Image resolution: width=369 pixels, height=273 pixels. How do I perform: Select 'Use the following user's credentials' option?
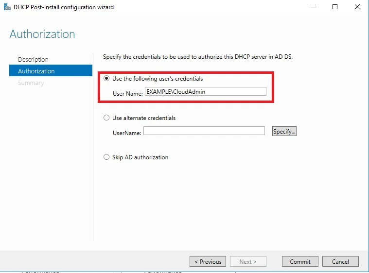pos(106,79)
